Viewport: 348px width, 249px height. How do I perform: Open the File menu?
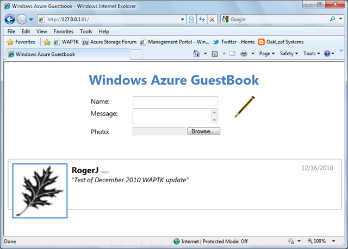click(11, 31)
